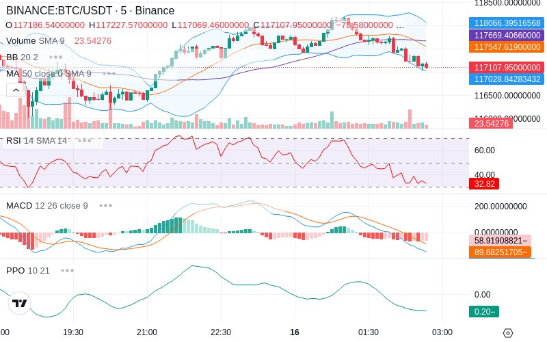Screen dimensions: 547x342
Task: Collapse the indicator legend with chevron button
Action: [16, 90]
